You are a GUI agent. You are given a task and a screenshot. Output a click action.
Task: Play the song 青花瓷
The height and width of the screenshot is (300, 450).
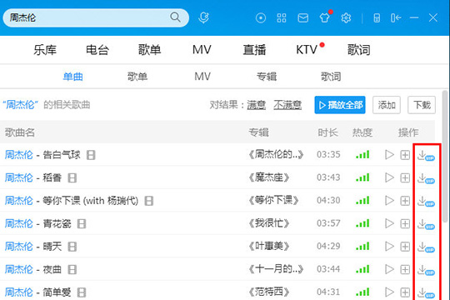389,223
